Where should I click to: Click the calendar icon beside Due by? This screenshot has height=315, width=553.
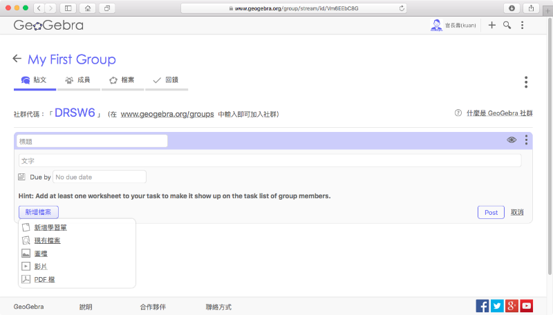pyautogui.click(x=22, y=177)
